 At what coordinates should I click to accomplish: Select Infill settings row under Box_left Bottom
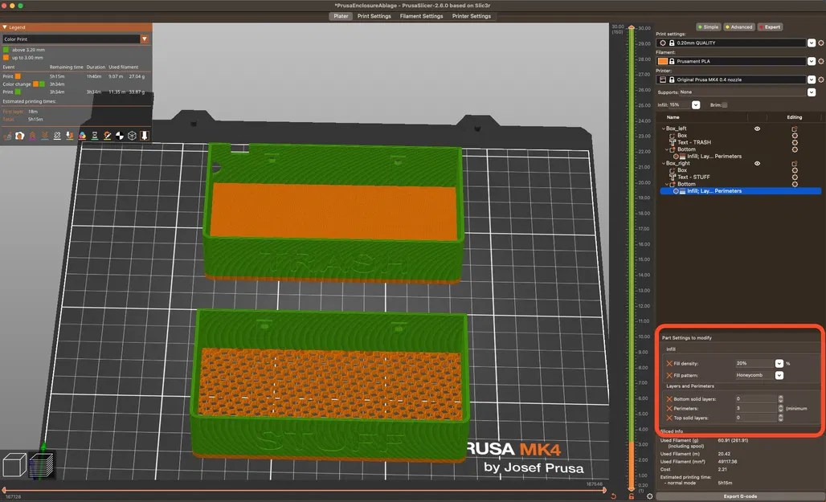[x=714, y=157]
